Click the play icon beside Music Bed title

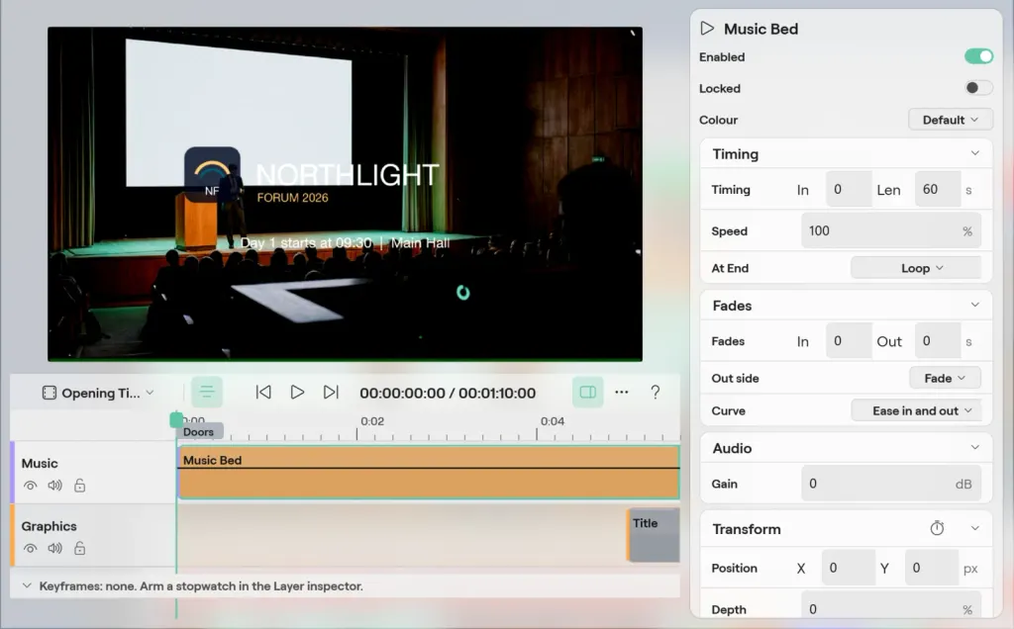[707, 29]
